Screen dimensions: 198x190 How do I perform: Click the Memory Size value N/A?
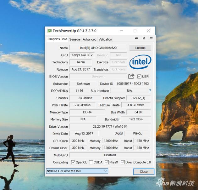pos(83,119)
